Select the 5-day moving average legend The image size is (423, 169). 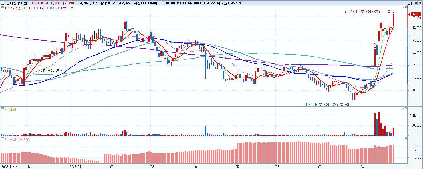click(x=26, y=8)
